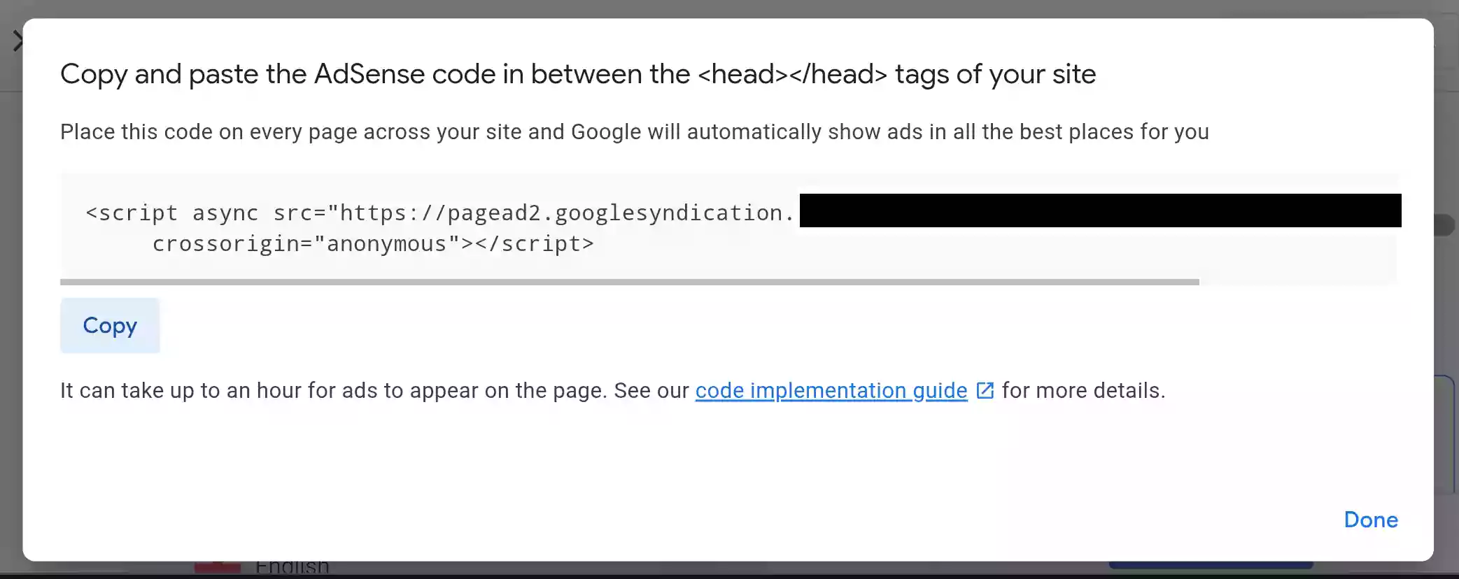Click the external link icon beside guide
This screenshot has width=1459, height=579.
point(985,390)
